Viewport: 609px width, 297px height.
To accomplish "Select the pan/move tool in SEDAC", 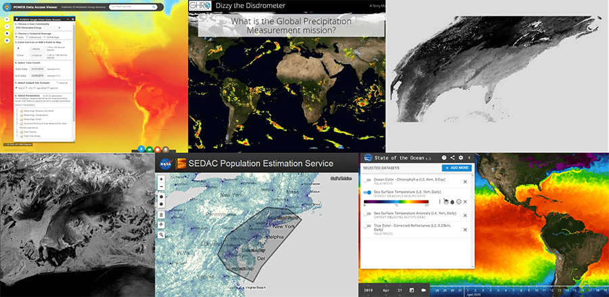I will pos(161,225).
